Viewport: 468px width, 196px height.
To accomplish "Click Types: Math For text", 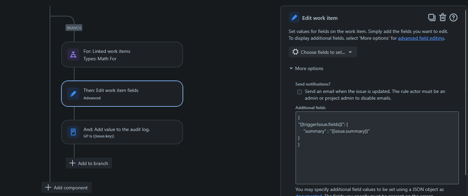I will (100, 58).
